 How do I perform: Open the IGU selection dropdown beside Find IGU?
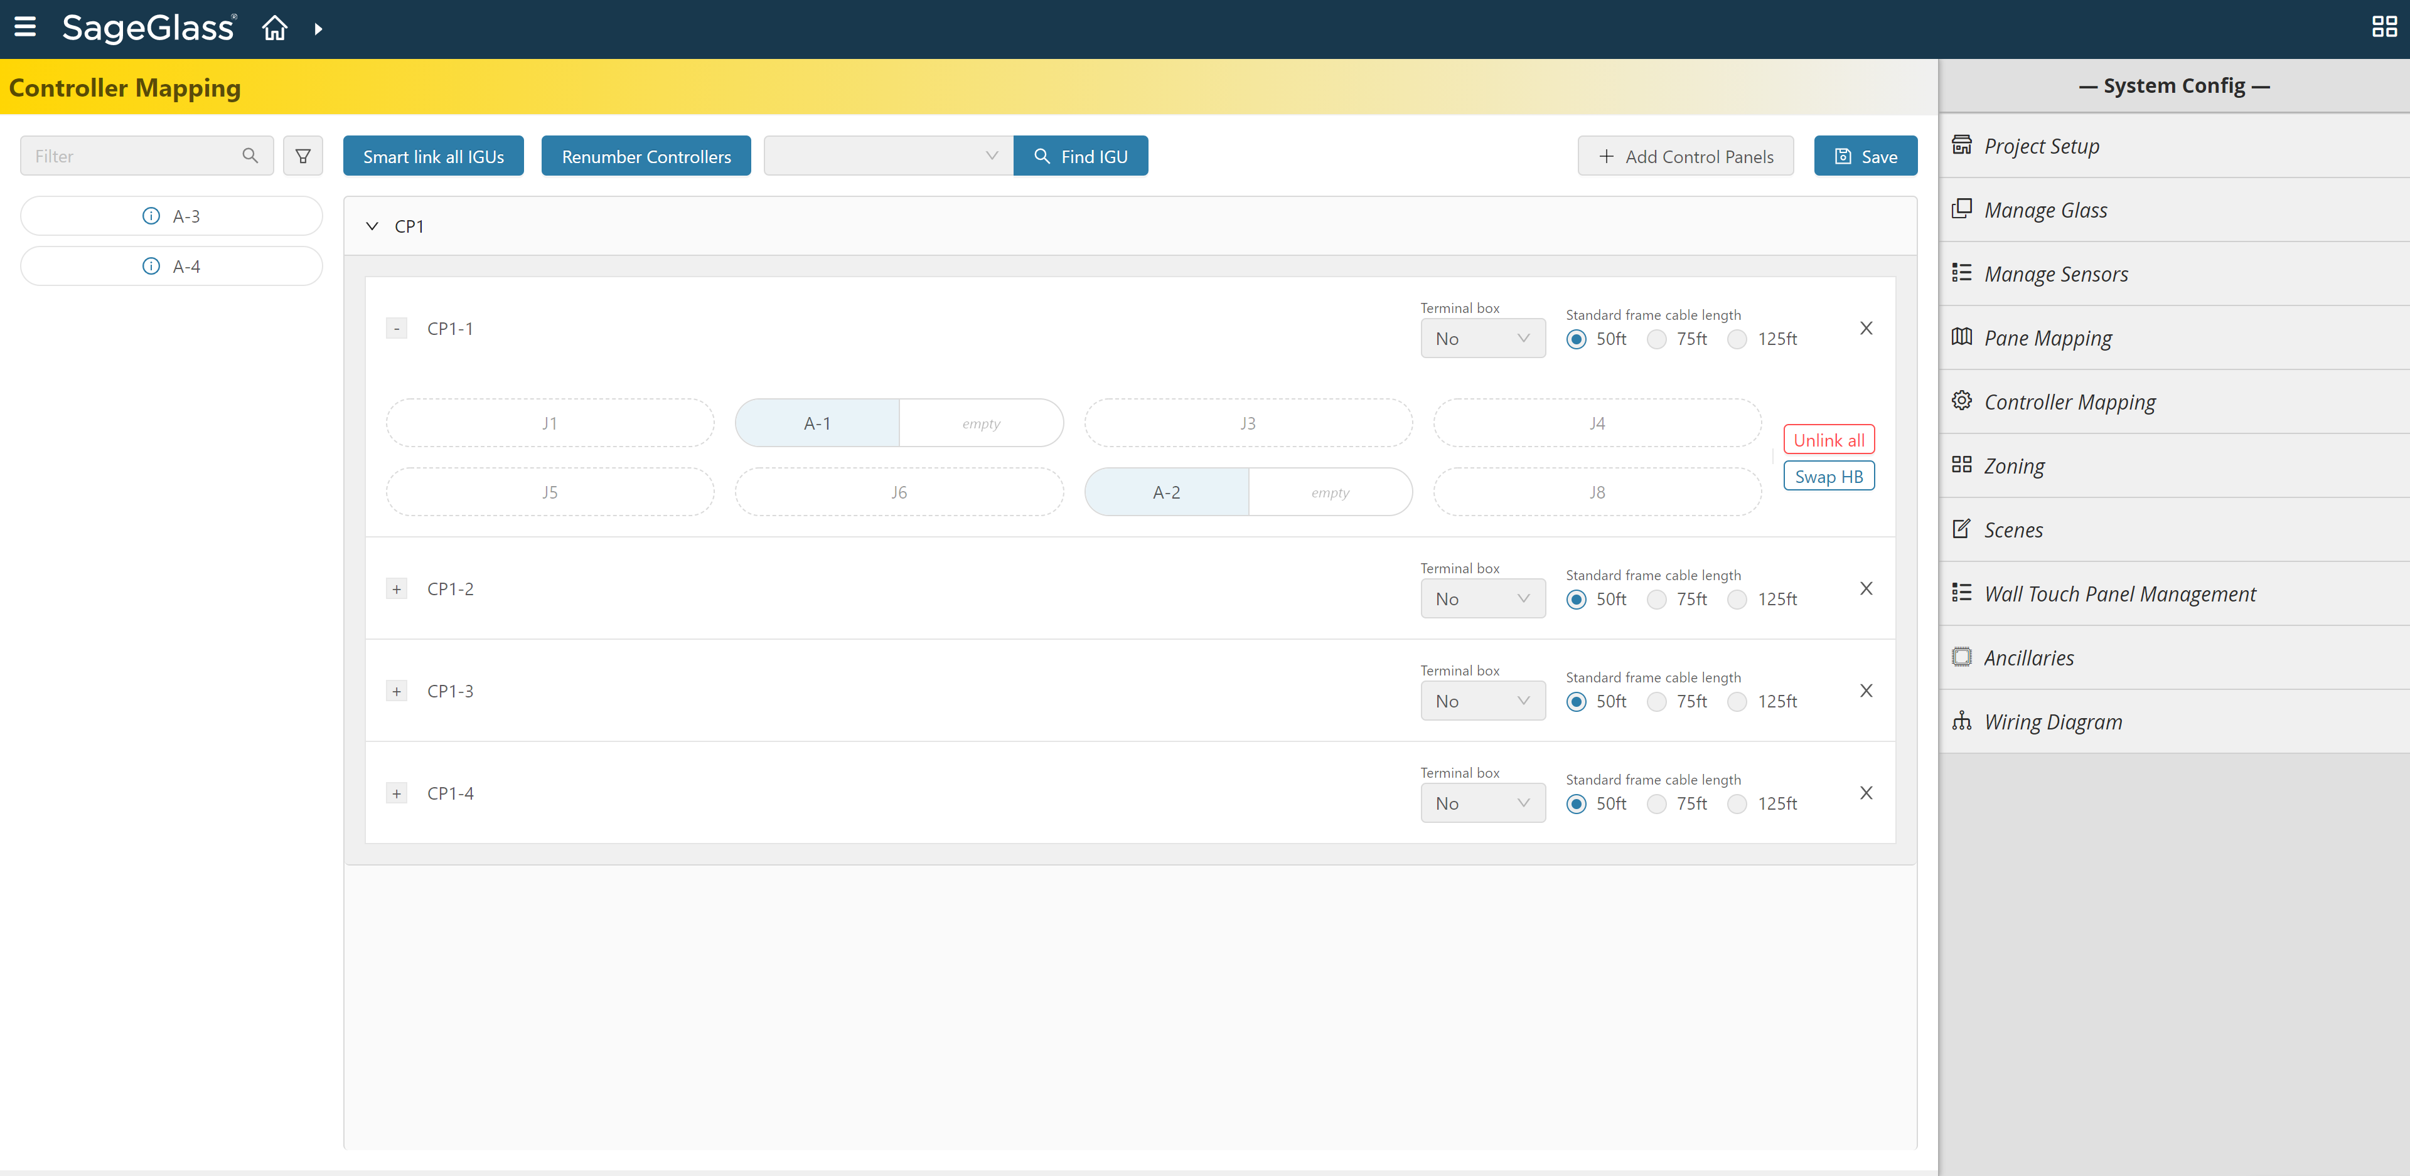coord(889,155)
